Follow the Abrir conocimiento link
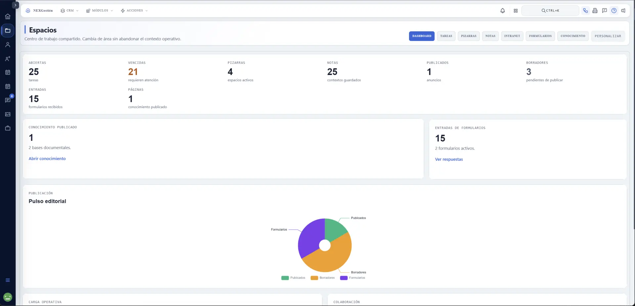Viewport: 635px width, 306px height. pos(47,159)
